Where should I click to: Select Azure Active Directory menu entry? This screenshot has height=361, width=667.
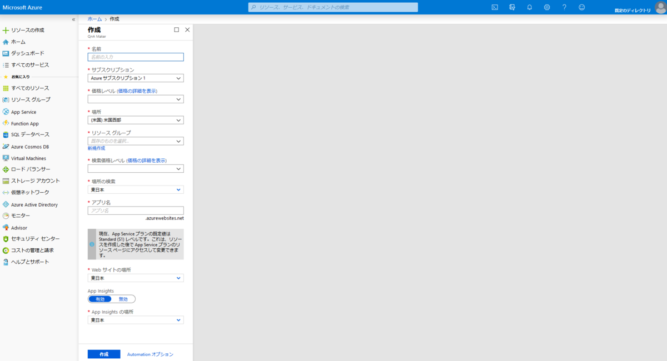pyautogui.click(x=34, y=204)
